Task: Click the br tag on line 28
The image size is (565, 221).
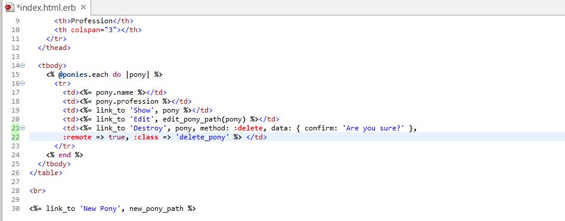Action: (38, 191)
